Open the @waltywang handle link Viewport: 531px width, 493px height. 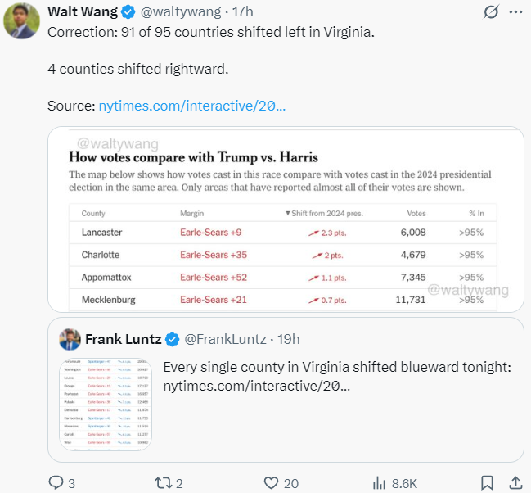click(x=182, y=11)
